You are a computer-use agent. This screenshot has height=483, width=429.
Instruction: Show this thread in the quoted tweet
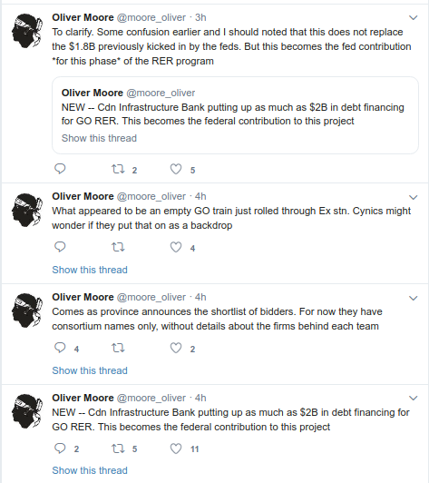click(x=99, y=138)
